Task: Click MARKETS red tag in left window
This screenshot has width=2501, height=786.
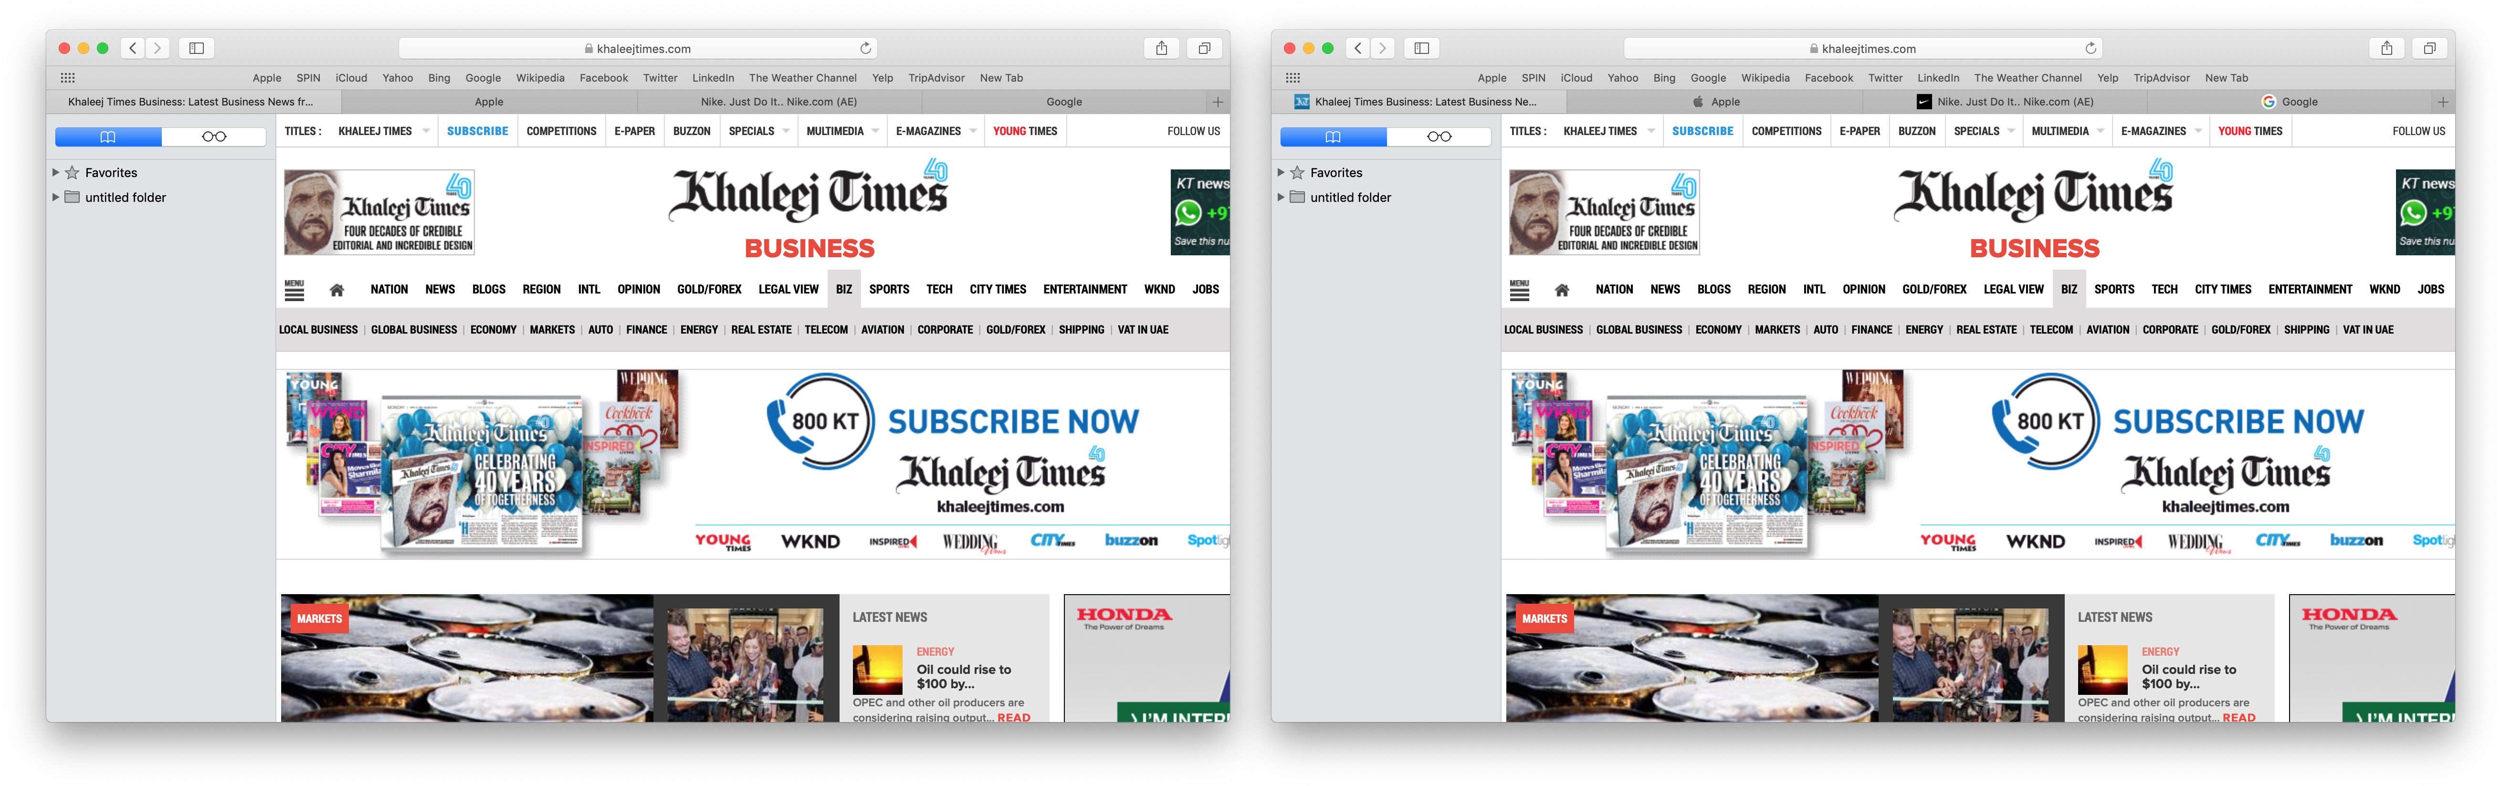Action: click(x=319, y=618)
